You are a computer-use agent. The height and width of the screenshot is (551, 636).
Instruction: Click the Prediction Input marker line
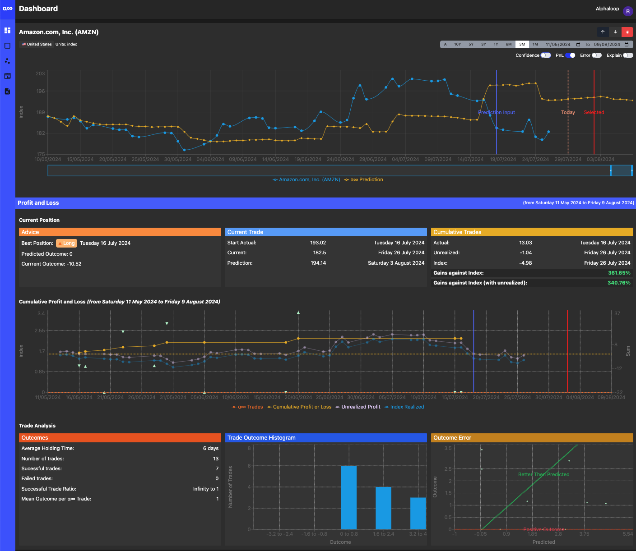pyautogui.click(x=497, y=112)
